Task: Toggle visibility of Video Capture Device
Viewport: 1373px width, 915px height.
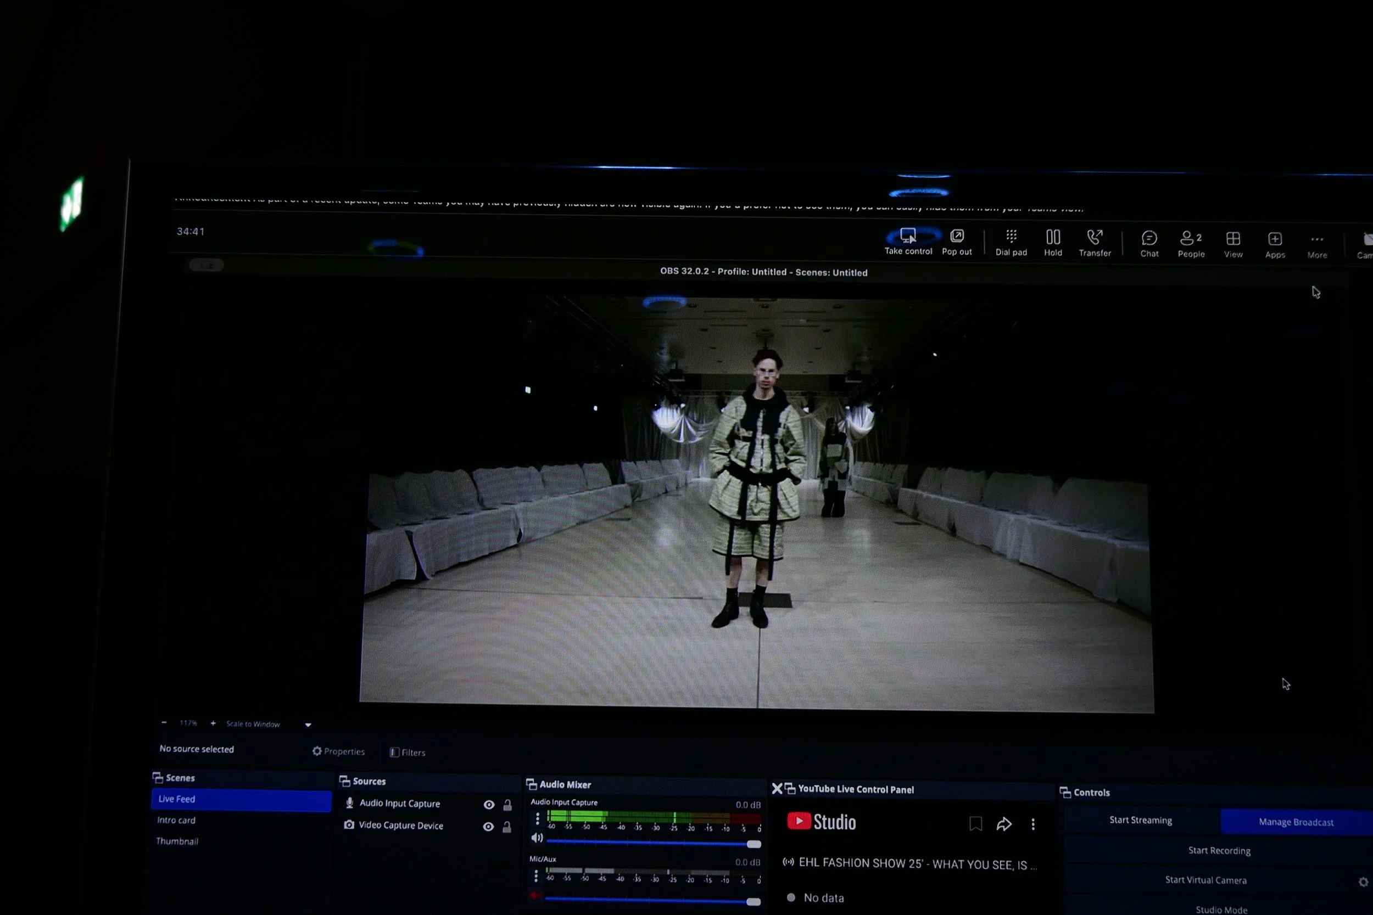Action: 488,827
